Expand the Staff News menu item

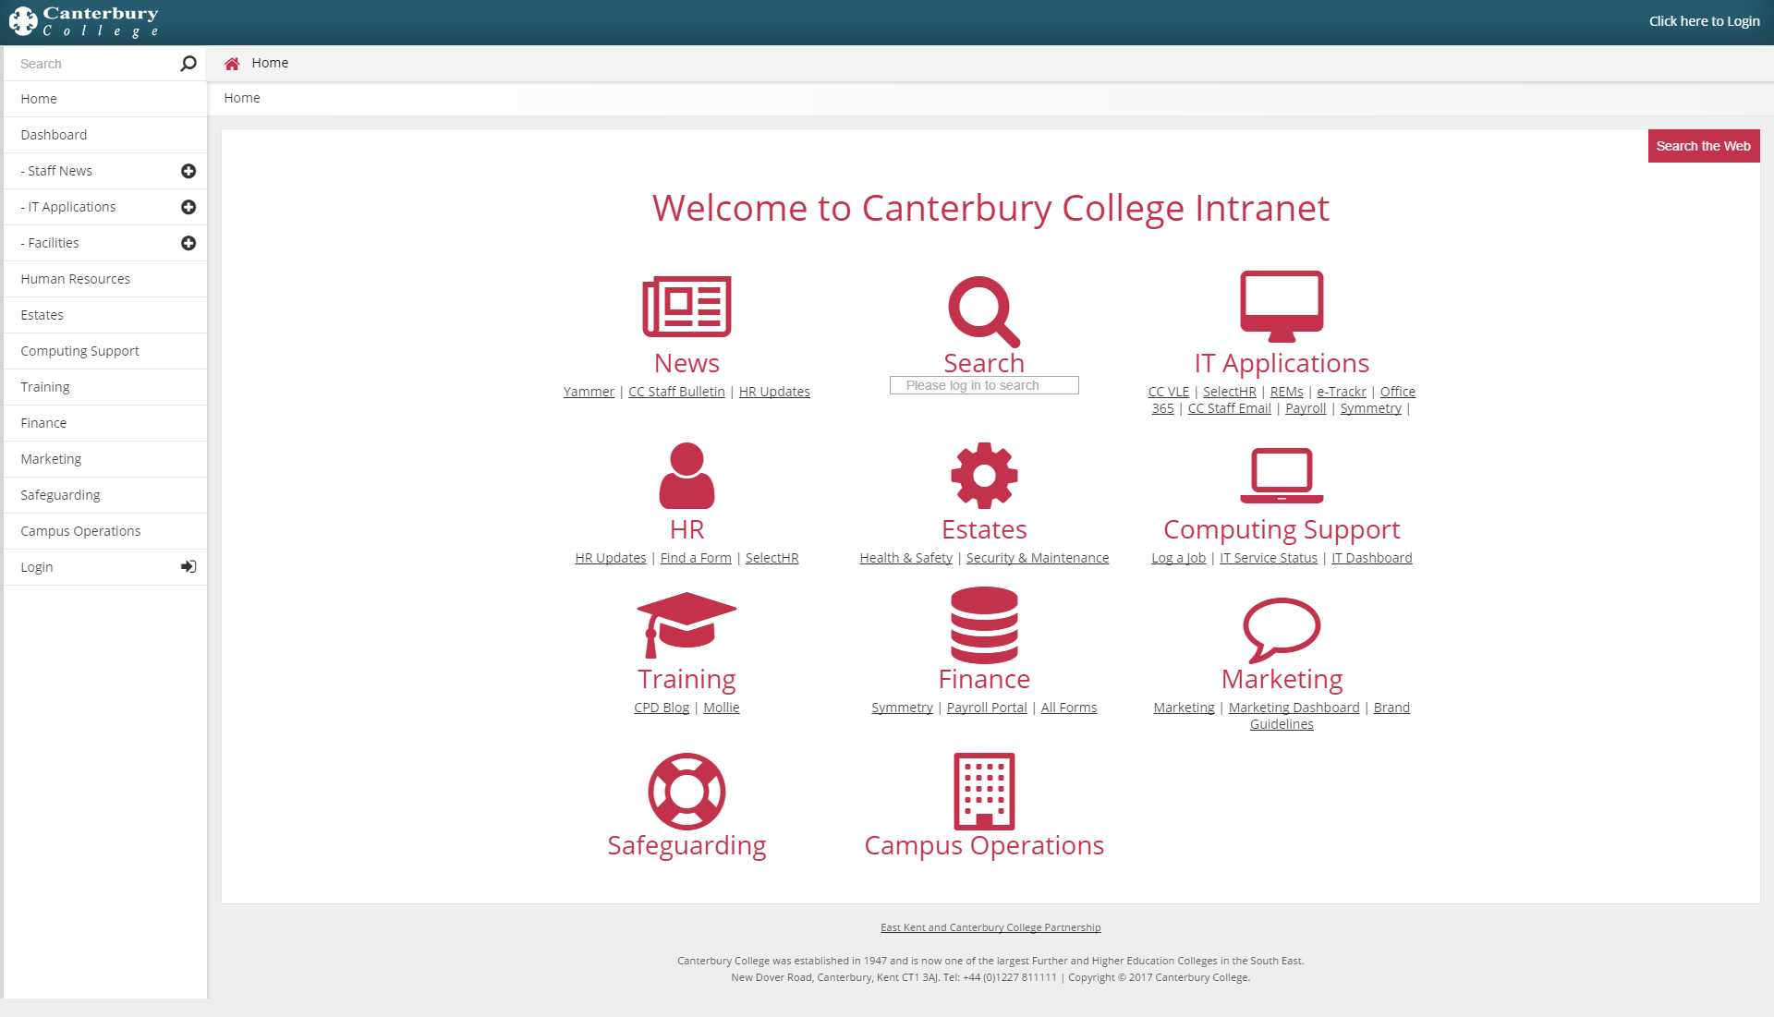pyautogui.click(x=188, y=171)
